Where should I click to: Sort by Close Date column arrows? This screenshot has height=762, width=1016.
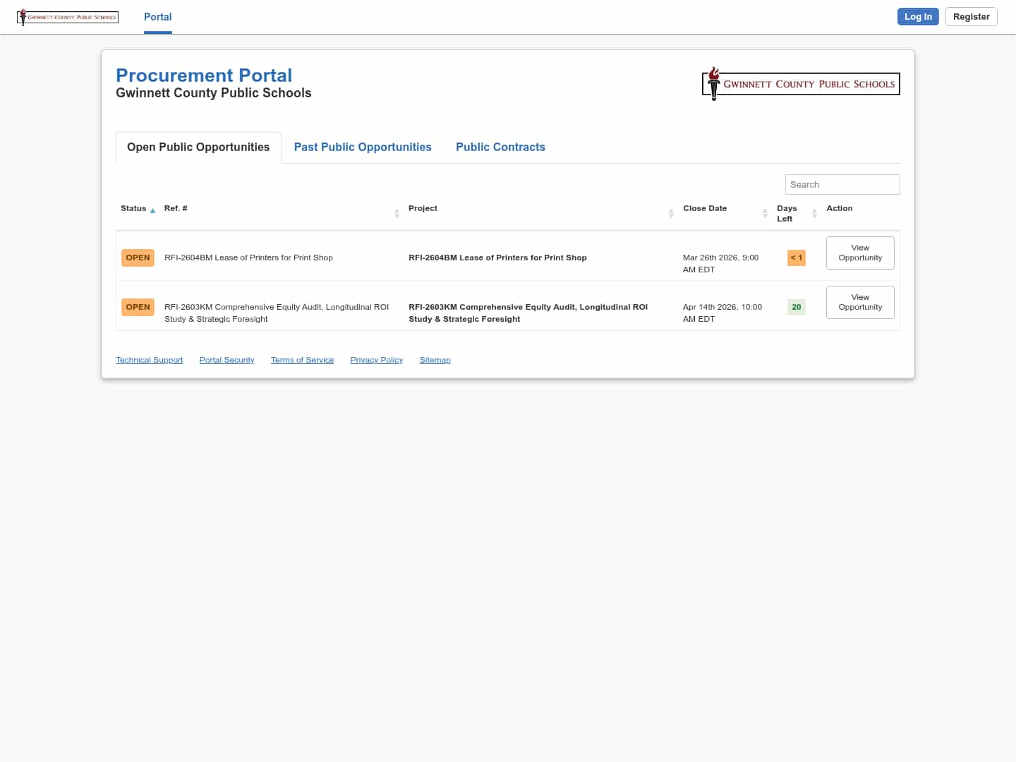765,213
